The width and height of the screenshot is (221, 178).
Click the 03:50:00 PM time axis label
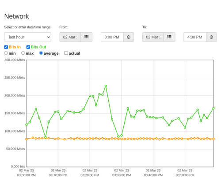coord(185,175)
